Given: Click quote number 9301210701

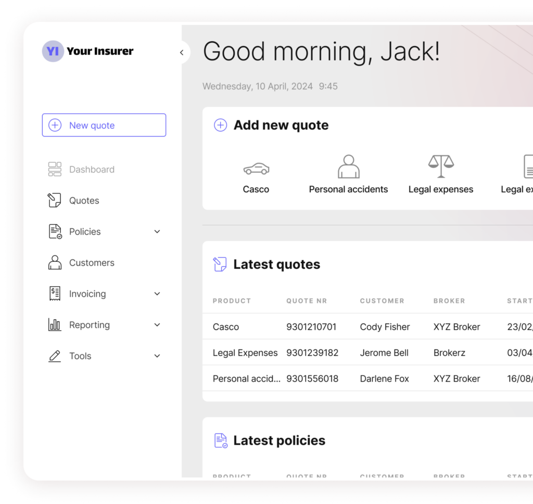Looking at the screenshot, I should pyautogui.click(x=311, y=327).
